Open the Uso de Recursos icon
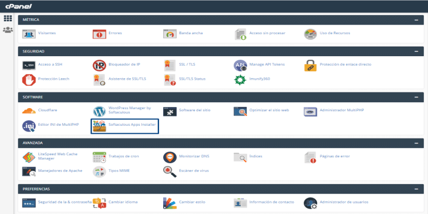The height and width of the screenshot is (214, 428). (x=311, y=34)
